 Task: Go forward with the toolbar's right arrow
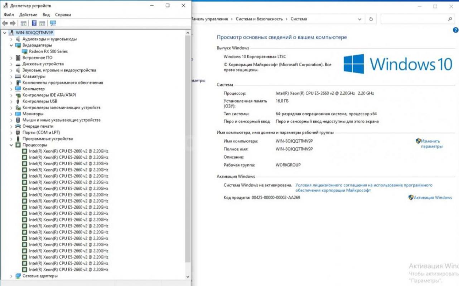13,23
